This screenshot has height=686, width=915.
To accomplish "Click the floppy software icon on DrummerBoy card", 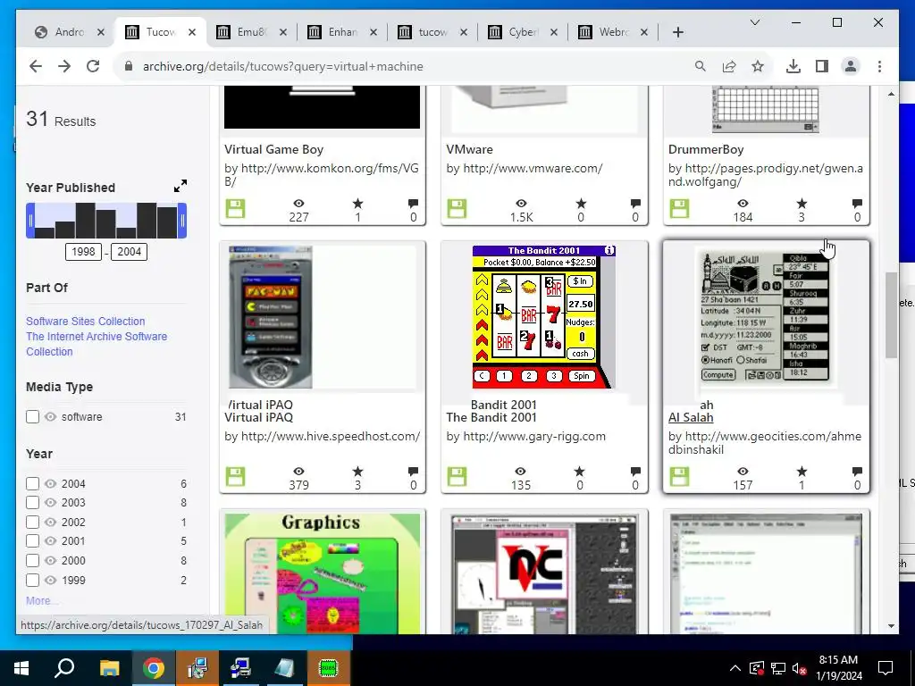I will 679,208.
